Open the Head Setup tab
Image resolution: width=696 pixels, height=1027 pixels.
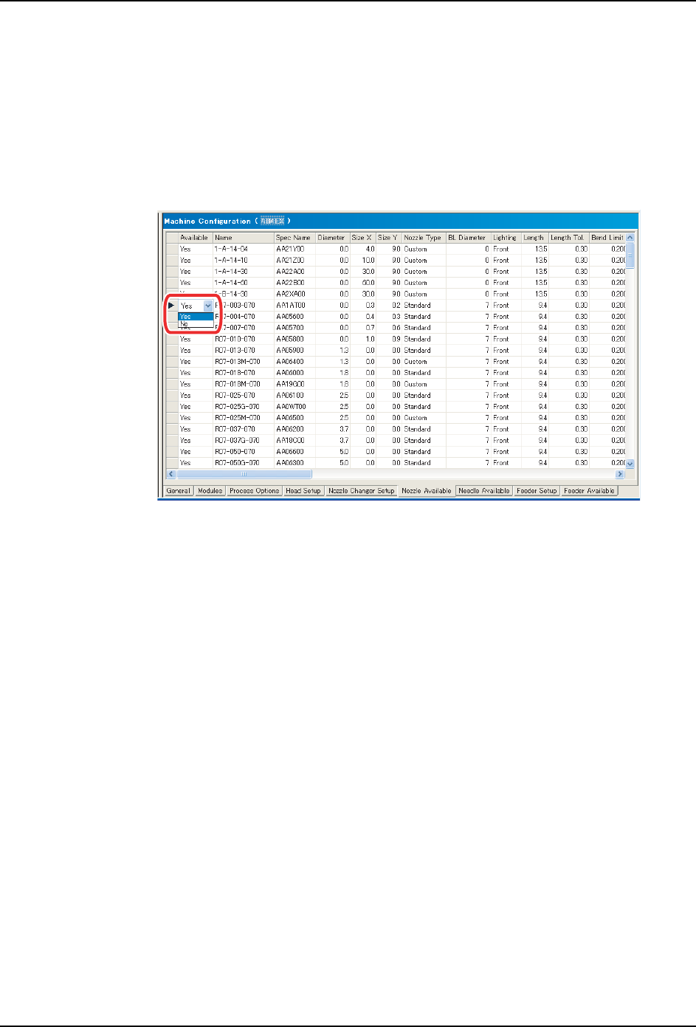(303, 491)
